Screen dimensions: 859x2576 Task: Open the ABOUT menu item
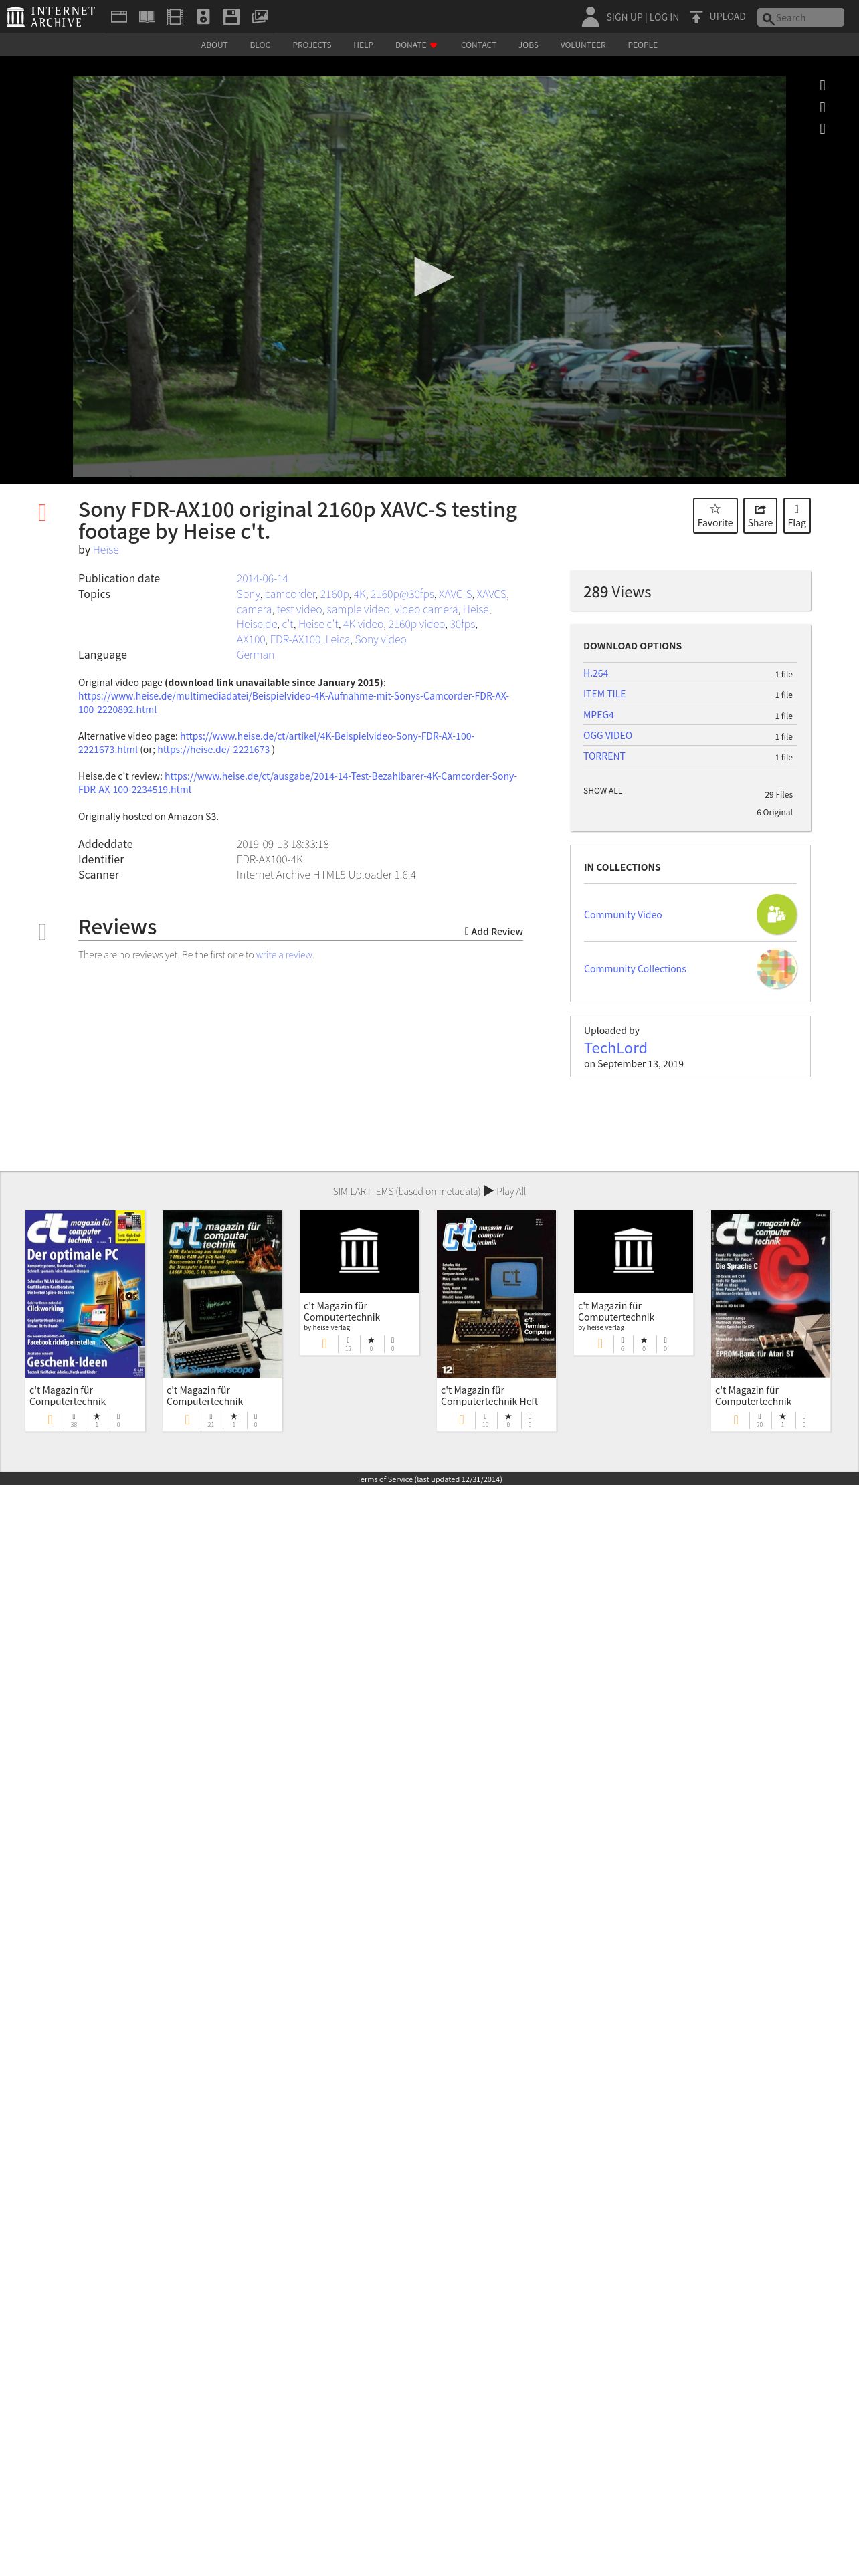(x=214, y=45)
